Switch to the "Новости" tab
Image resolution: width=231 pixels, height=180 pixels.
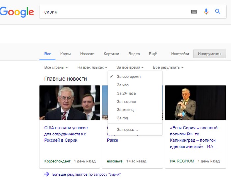click(x=87, y=54)
